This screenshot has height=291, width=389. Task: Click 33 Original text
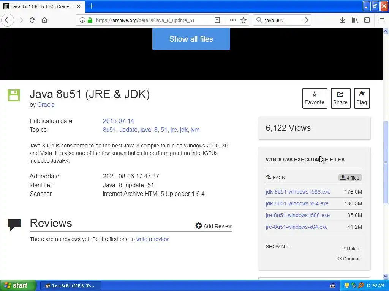tap(348, 258)
